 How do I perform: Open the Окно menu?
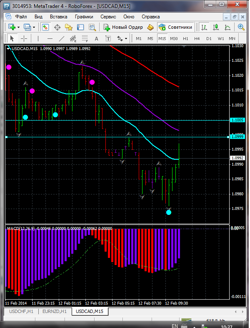tap(129, 17)
